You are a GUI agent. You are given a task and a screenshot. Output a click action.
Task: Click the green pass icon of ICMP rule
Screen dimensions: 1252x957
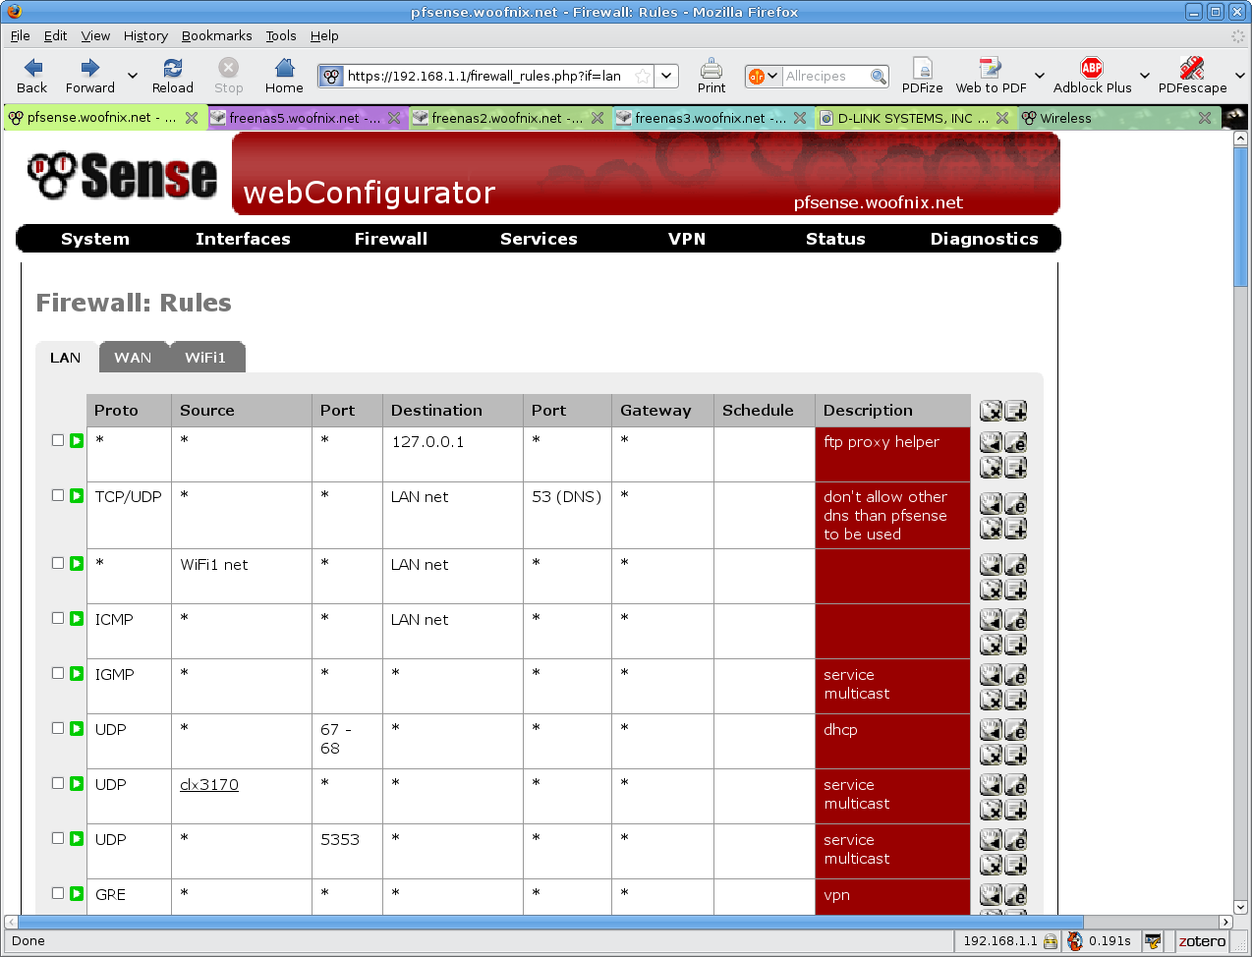tap(77, 619)
